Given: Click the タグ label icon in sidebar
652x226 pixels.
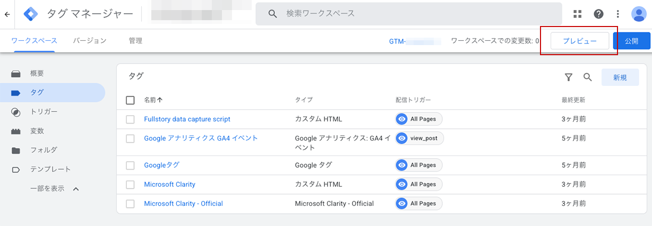Looking at the screenshot, I should (x=16, y=93).
